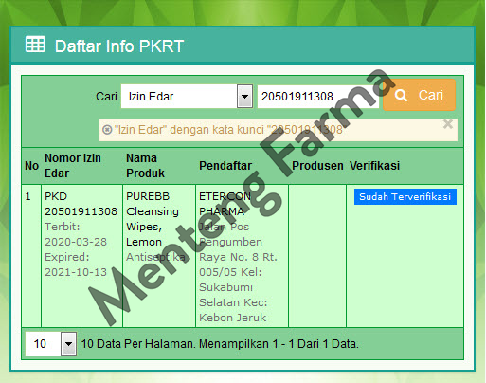This screenshot has width=486, height=383.
Task: Click the No column header
Action: [x=31, y=166]
